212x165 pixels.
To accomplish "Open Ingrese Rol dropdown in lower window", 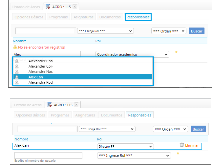I will pos(134,155).
